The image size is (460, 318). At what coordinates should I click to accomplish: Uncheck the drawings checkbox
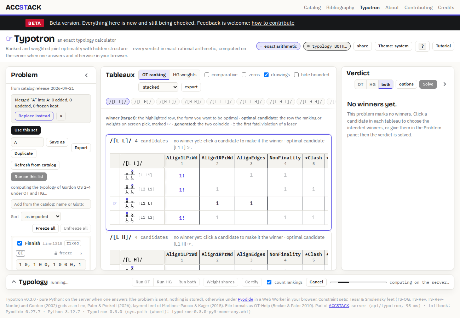click(x=266, y=75)
